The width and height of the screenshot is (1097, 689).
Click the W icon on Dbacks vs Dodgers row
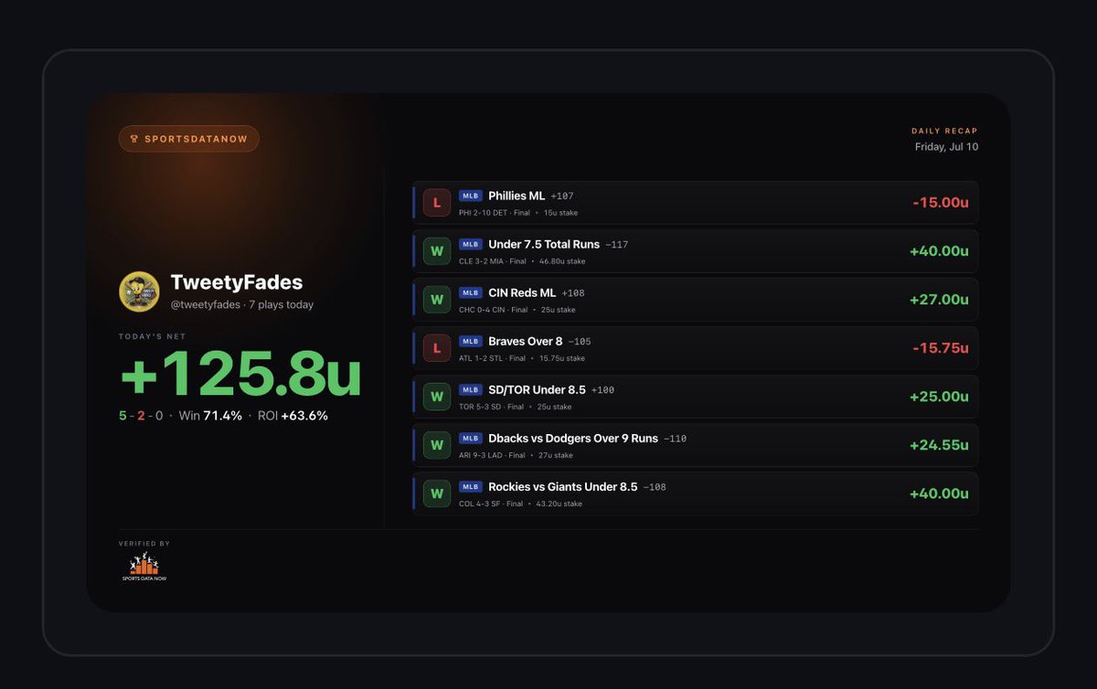(x=437, y=445)
